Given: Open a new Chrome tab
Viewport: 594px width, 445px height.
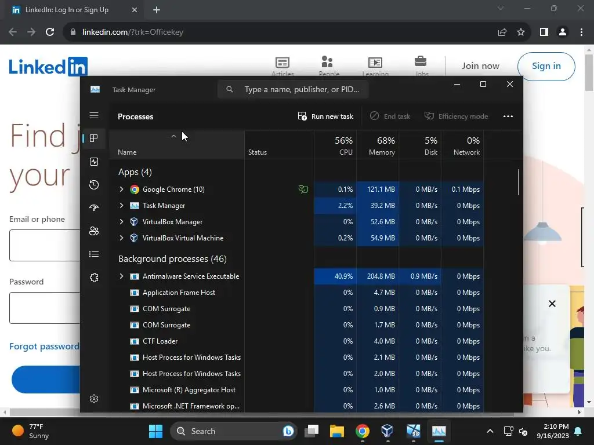Looking at the screenshot, I should 157,10.
